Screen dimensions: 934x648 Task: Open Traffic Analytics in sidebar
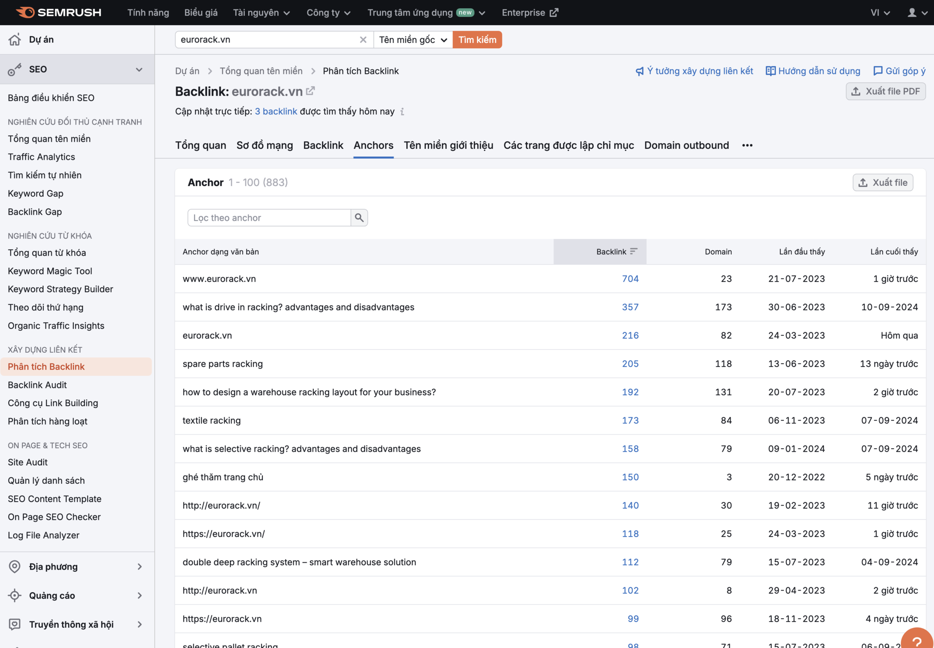42,157
